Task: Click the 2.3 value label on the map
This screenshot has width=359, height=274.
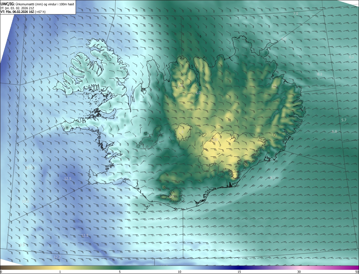Action: (274, 86)
